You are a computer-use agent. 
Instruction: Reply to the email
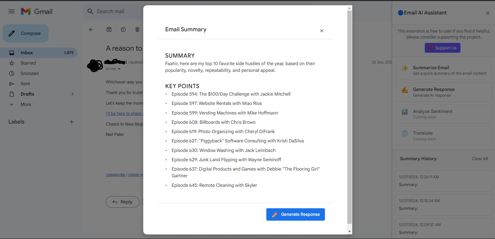123,202
